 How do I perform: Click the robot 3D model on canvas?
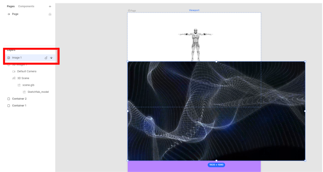tap(196, 44)
